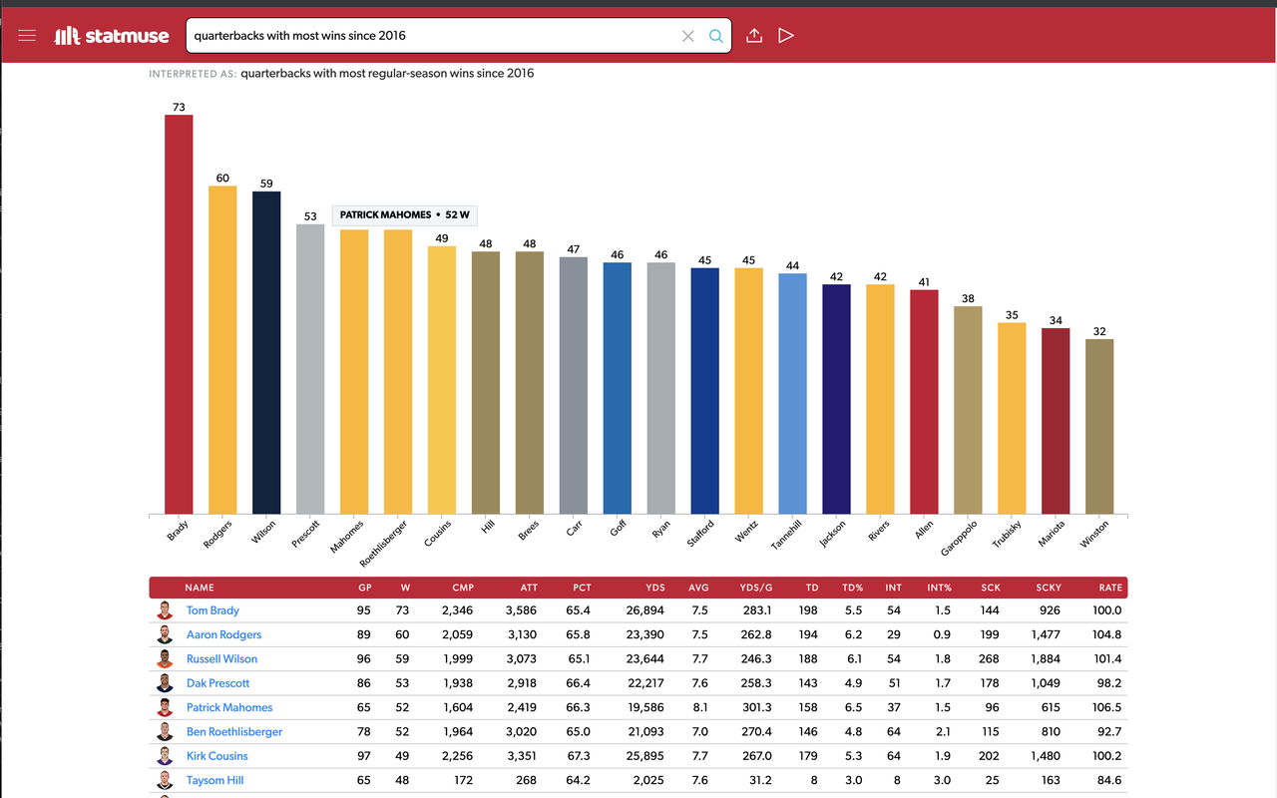Click the Allen bar in the chart
Viewport: 1277px width, 798px height.
point(925,402)
